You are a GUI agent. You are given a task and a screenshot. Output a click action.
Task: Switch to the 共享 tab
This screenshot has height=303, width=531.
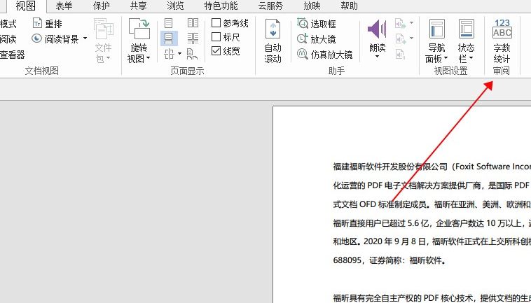pyautogui.click(x=139, y=6)
